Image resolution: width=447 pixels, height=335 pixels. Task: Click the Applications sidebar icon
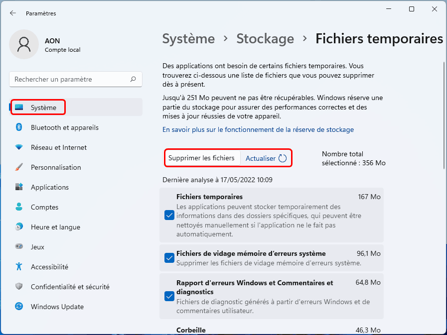[x=19, y=187]
